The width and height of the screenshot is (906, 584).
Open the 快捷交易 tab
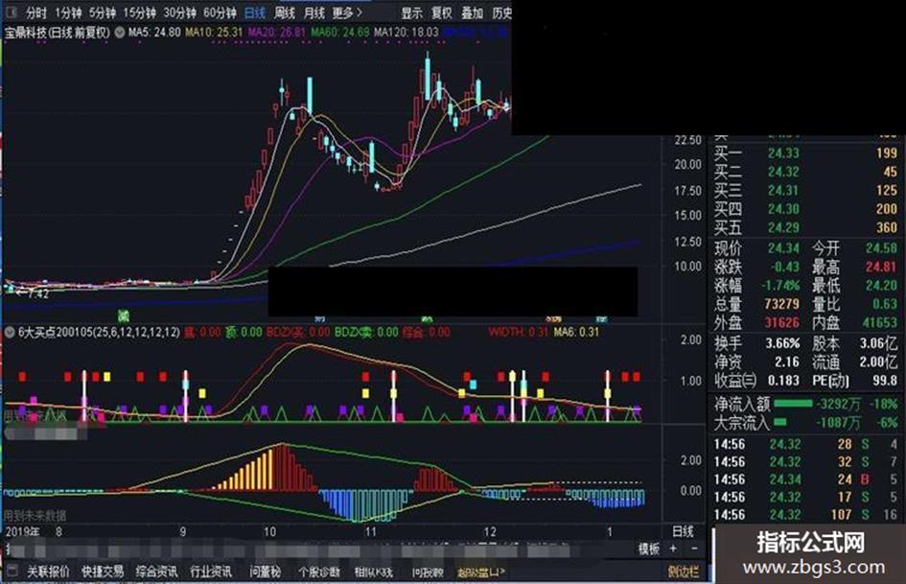click(103, 572)
